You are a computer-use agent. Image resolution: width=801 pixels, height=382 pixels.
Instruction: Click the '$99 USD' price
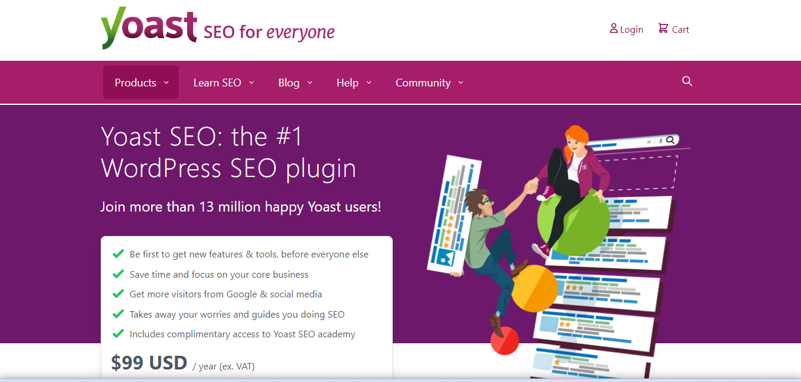149,362
